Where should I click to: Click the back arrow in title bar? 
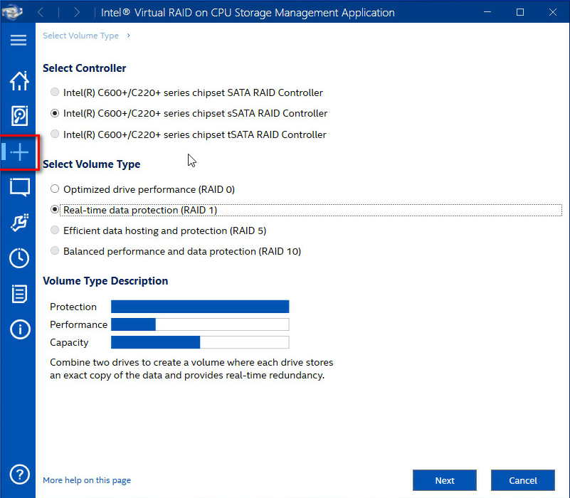tap(41, 12)
